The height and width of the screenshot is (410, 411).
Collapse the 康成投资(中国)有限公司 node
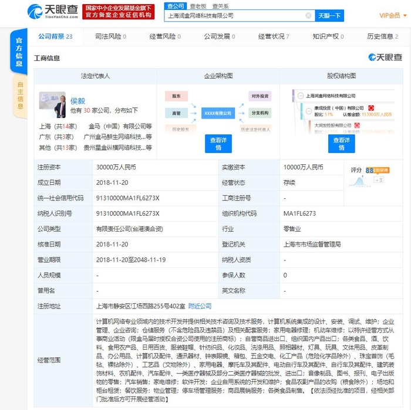[309, 111]
